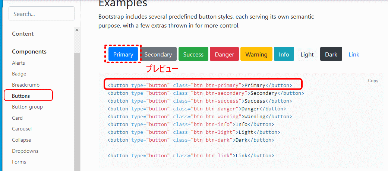Viewport: 388px width, 171px height.
Task: Click the gray Secondary button
Action: tap(158, 54)
